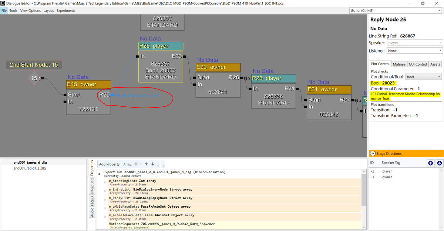Select end001_james_d_dlg conversation
The height and width of the screenshot is (231, 444).
point(44,163)
